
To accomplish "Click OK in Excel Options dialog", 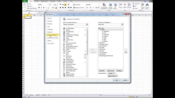I will (116, 80).
